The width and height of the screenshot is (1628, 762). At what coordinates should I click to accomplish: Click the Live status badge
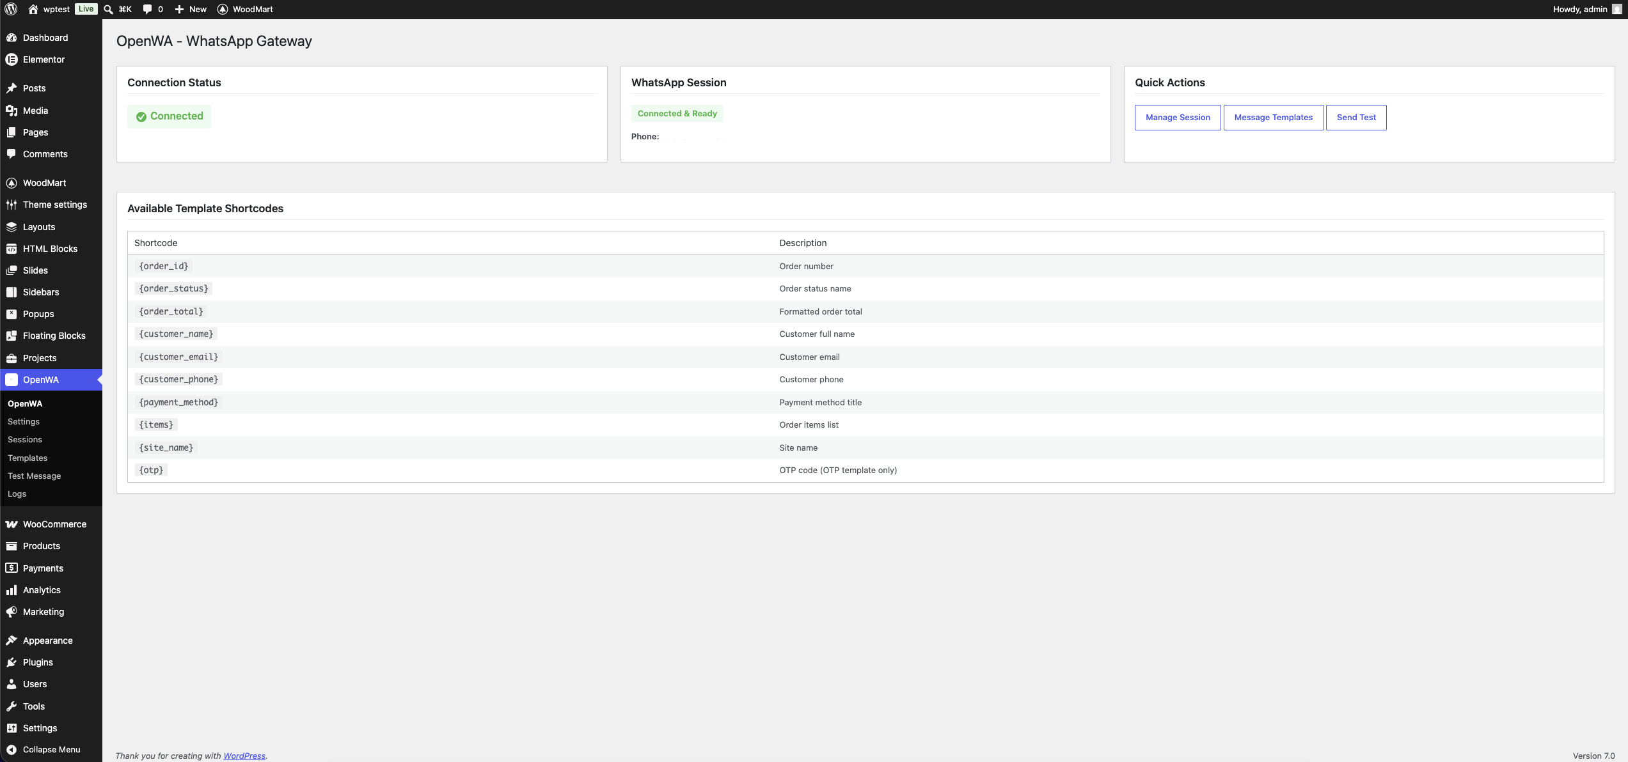(x=86, y=9)
